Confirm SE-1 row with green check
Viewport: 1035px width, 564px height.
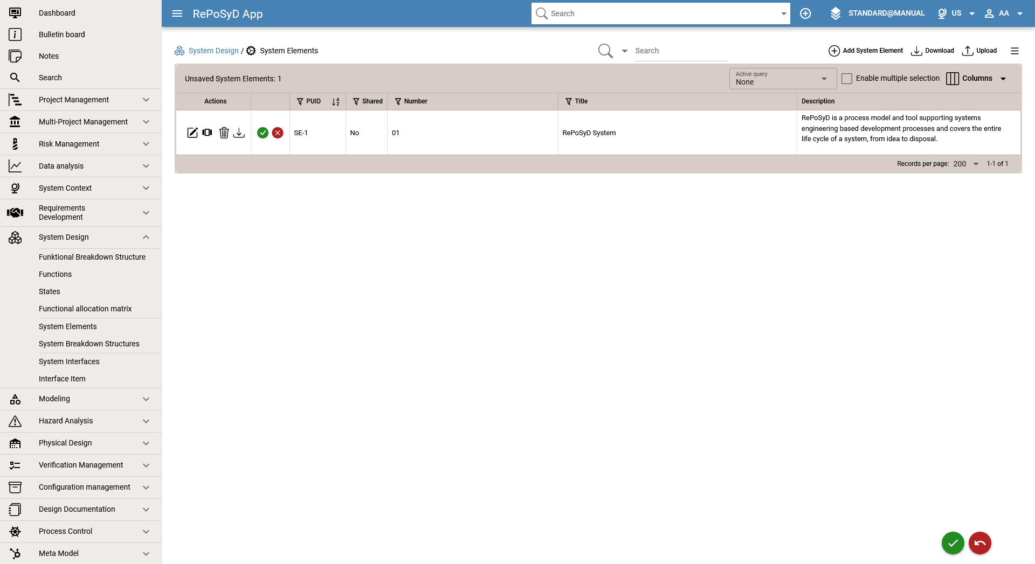[x=263, y=133]
